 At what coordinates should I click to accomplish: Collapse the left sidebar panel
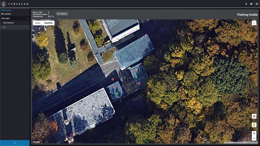15,143
